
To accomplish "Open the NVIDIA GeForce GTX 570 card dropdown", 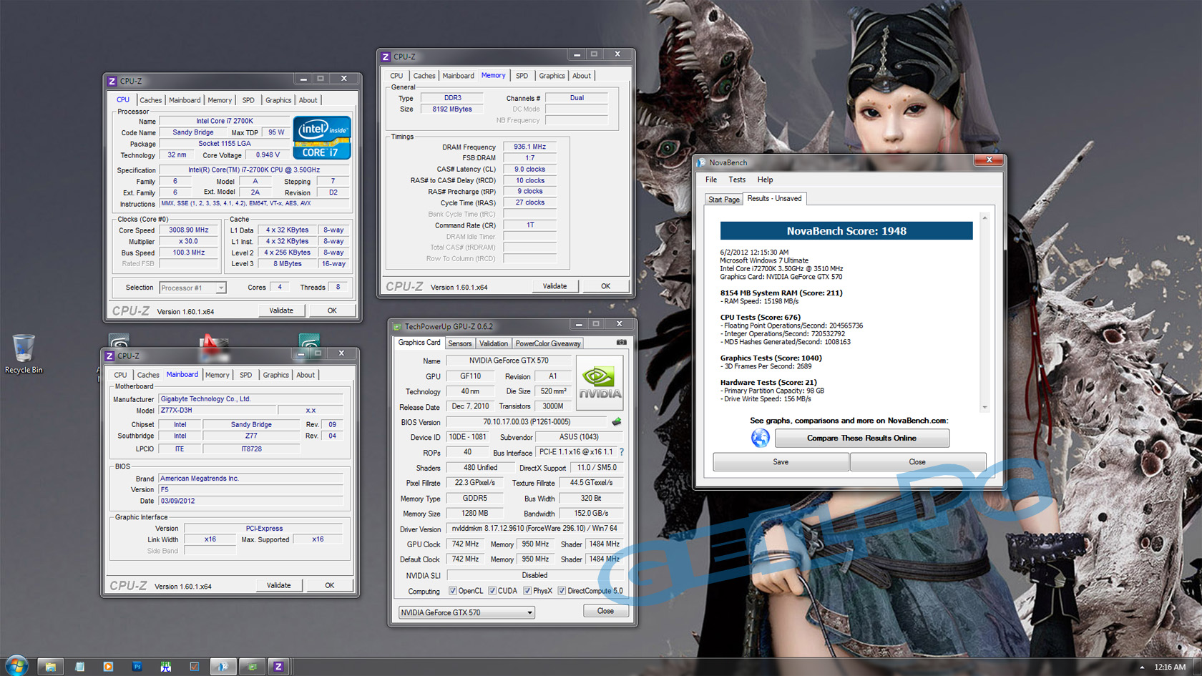I will [x=466, y=612].
